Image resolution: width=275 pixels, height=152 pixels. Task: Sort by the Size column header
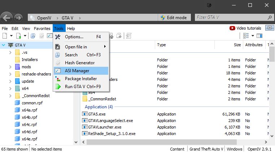tap(229, 45)
